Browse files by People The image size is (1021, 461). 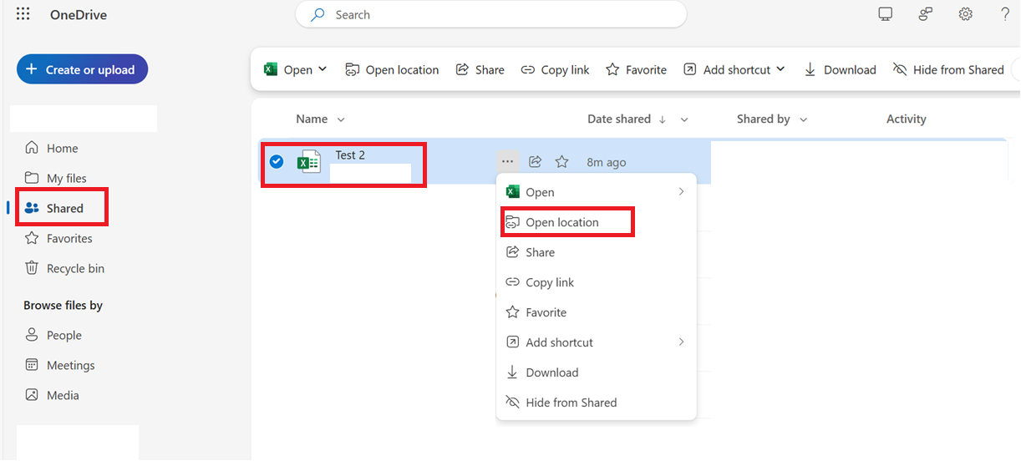pos(53,335)
